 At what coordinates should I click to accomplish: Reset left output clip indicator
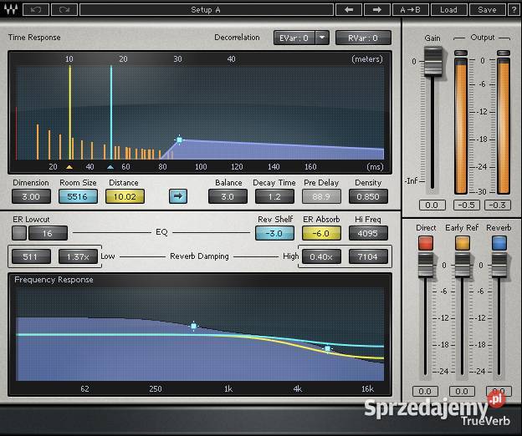click(461, 53)
